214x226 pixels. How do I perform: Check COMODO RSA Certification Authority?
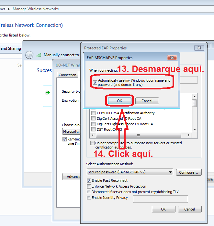coord(93,113)
